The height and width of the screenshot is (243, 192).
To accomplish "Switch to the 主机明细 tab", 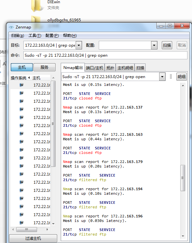I will coord(125,68).
